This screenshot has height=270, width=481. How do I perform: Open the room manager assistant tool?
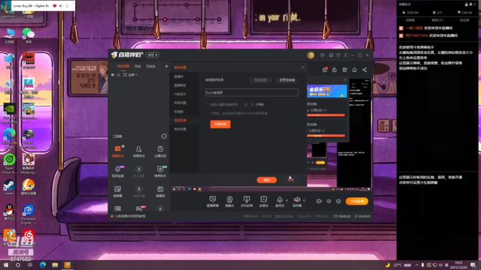139,152
